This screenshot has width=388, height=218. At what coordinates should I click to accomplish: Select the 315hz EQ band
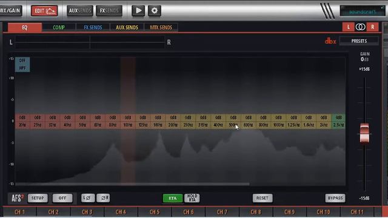tap(203, 121)
